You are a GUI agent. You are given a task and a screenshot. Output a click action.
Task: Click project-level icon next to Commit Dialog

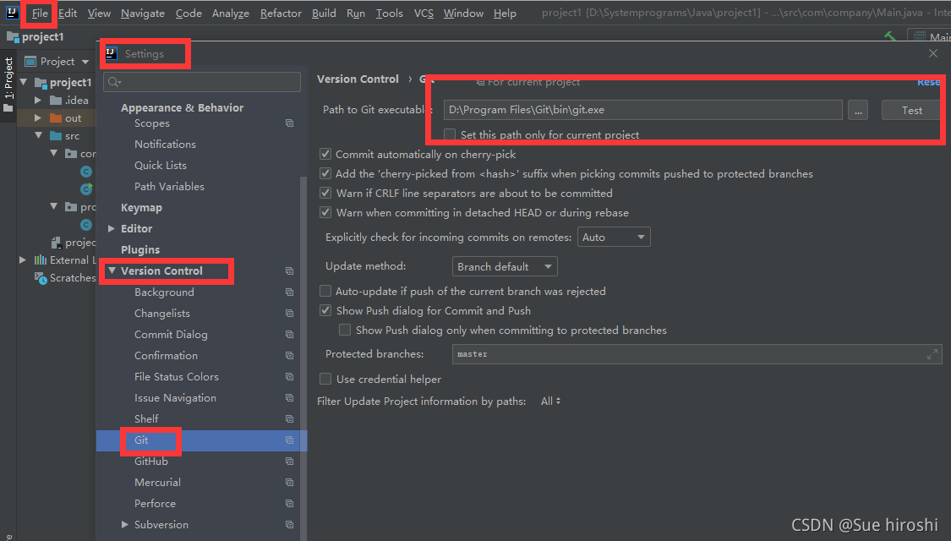coord(289,335)
